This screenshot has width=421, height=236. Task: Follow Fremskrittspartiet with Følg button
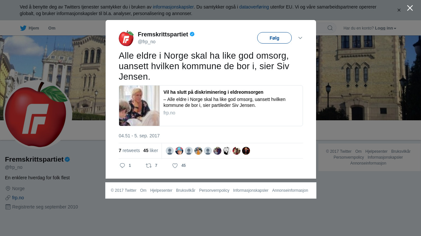(x=274, y=38)
